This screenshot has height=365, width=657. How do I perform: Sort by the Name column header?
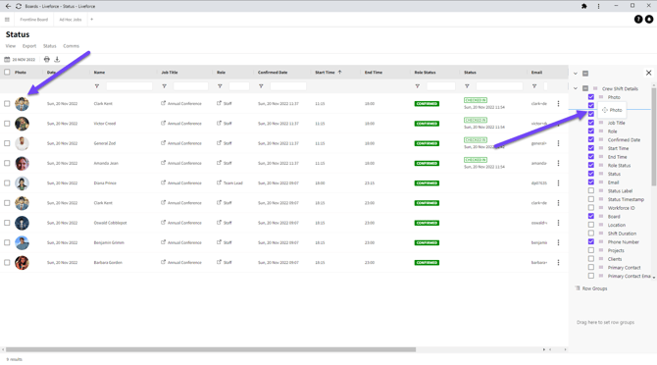click(99, 73)
